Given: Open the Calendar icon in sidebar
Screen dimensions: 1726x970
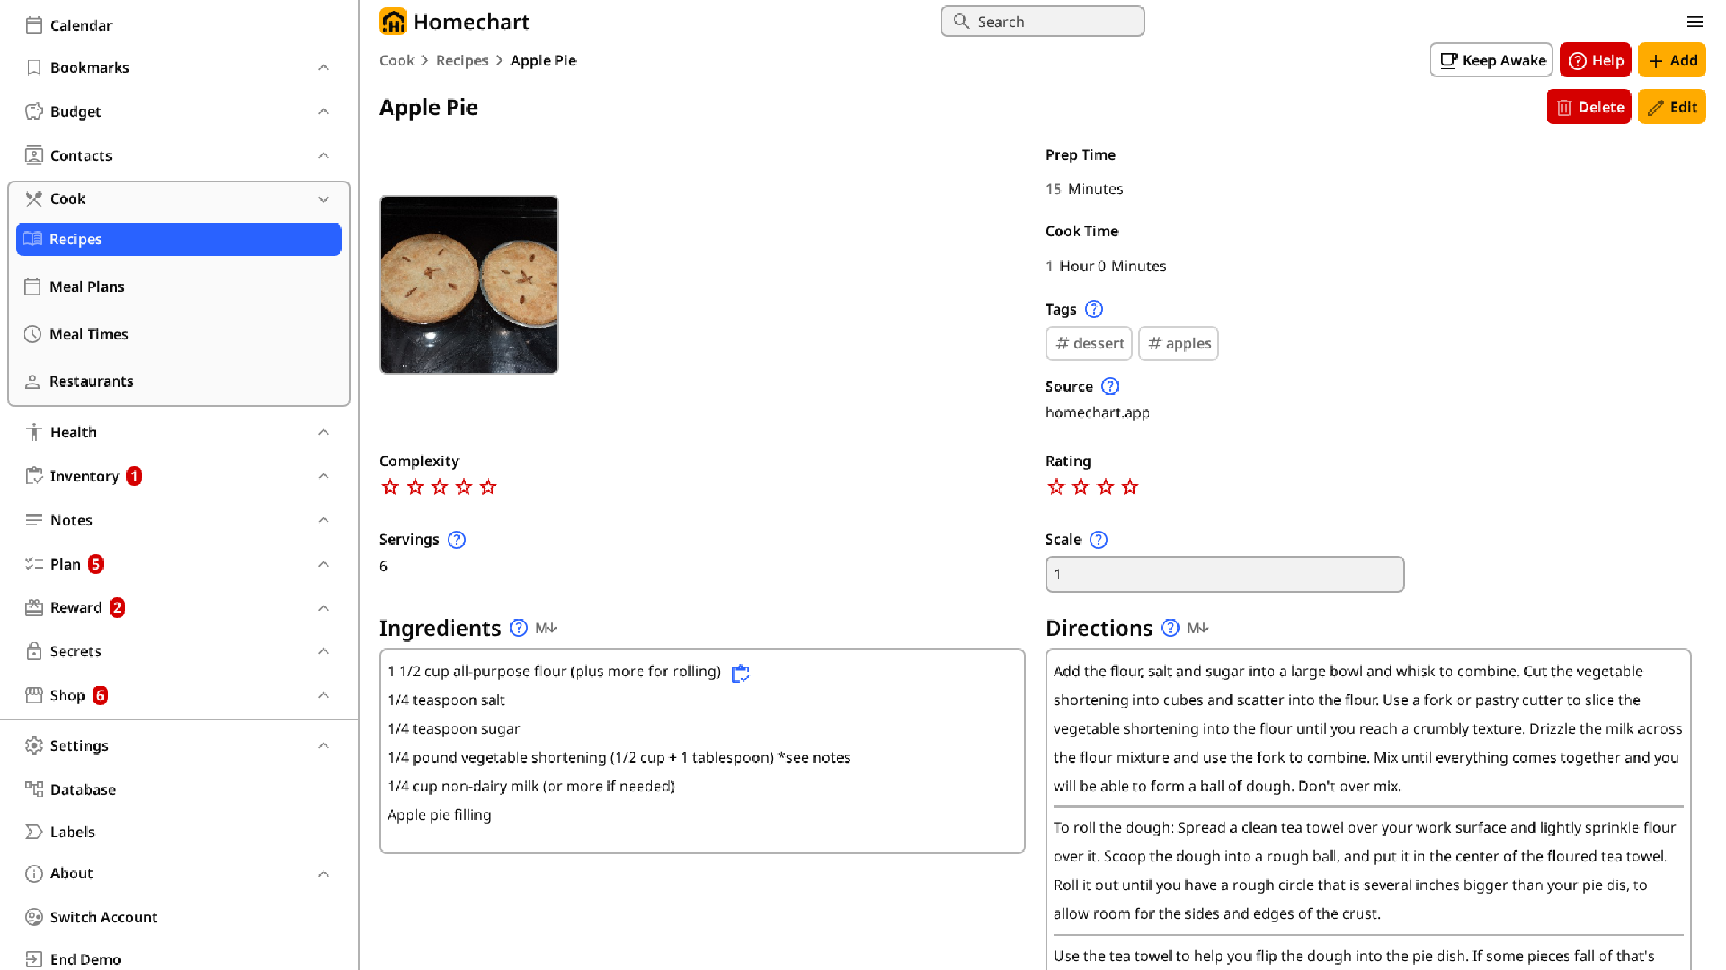Looking at the screenshot, I should click(x=33, y=24).
